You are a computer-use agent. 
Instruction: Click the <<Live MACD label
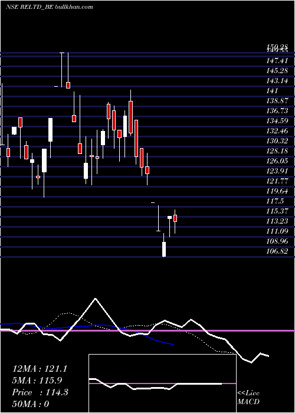pos(248,398)
